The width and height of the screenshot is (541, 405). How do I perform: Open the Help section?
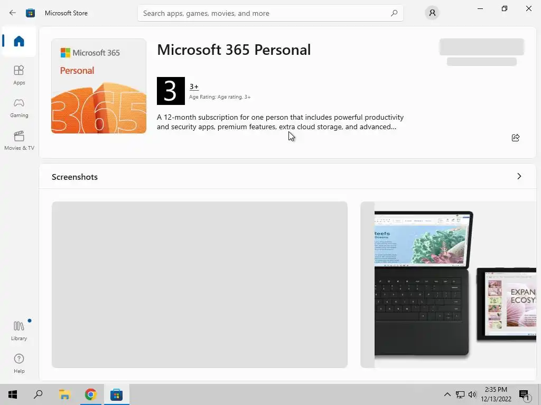click(x=19, y=363)
